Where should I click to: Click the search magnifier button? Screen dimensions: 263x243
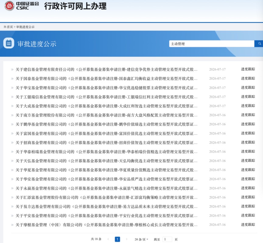[259, 44]
